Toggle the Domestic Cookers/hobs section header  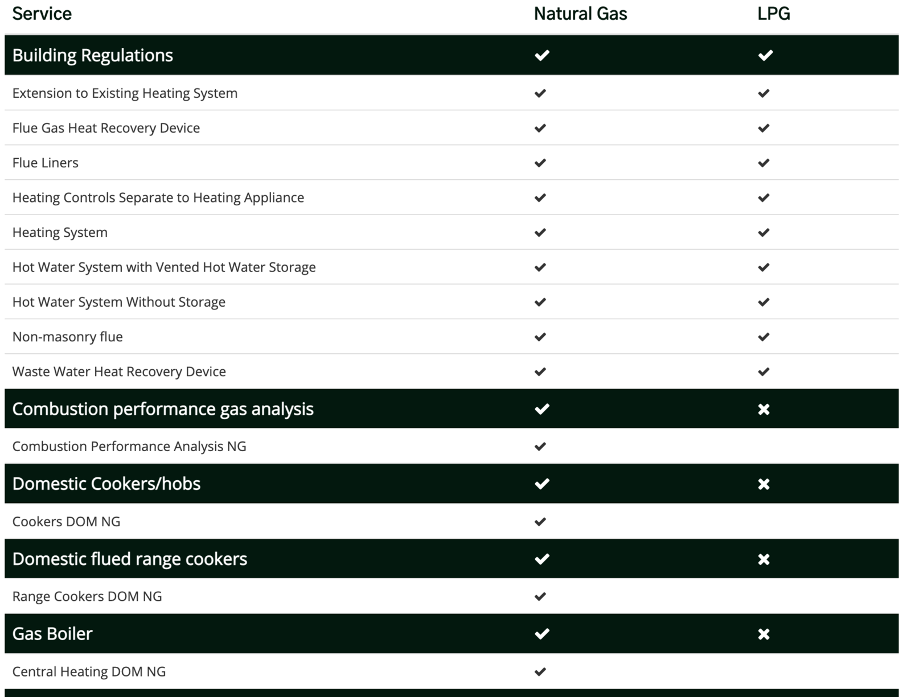click(x=106, y=484)
